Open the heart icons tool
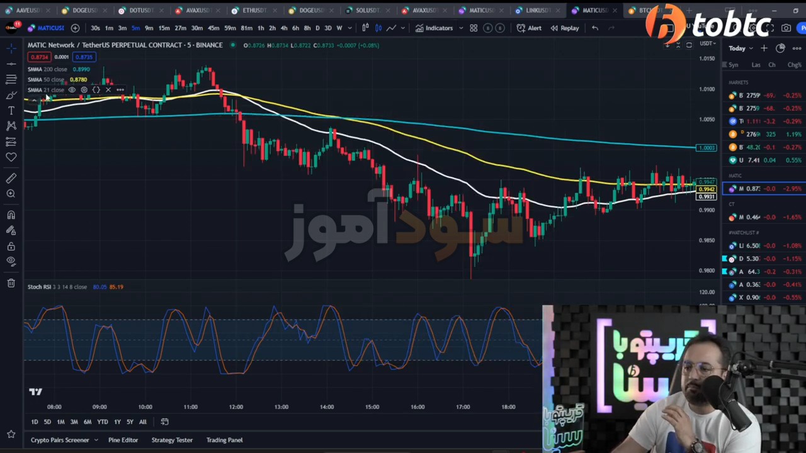Viewport: 806px width, 453px height. [x=11, y=157]
